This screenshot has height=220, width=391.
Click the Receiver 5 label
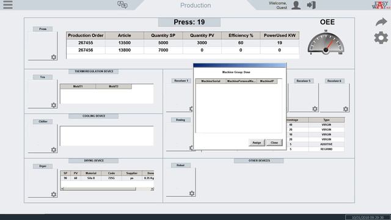[304, 81]
